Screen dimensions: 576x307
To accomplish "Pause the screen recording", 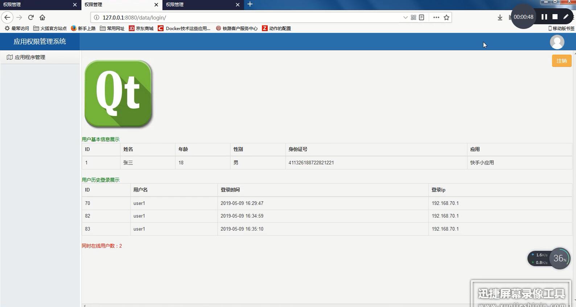I will tap(544, 17).
